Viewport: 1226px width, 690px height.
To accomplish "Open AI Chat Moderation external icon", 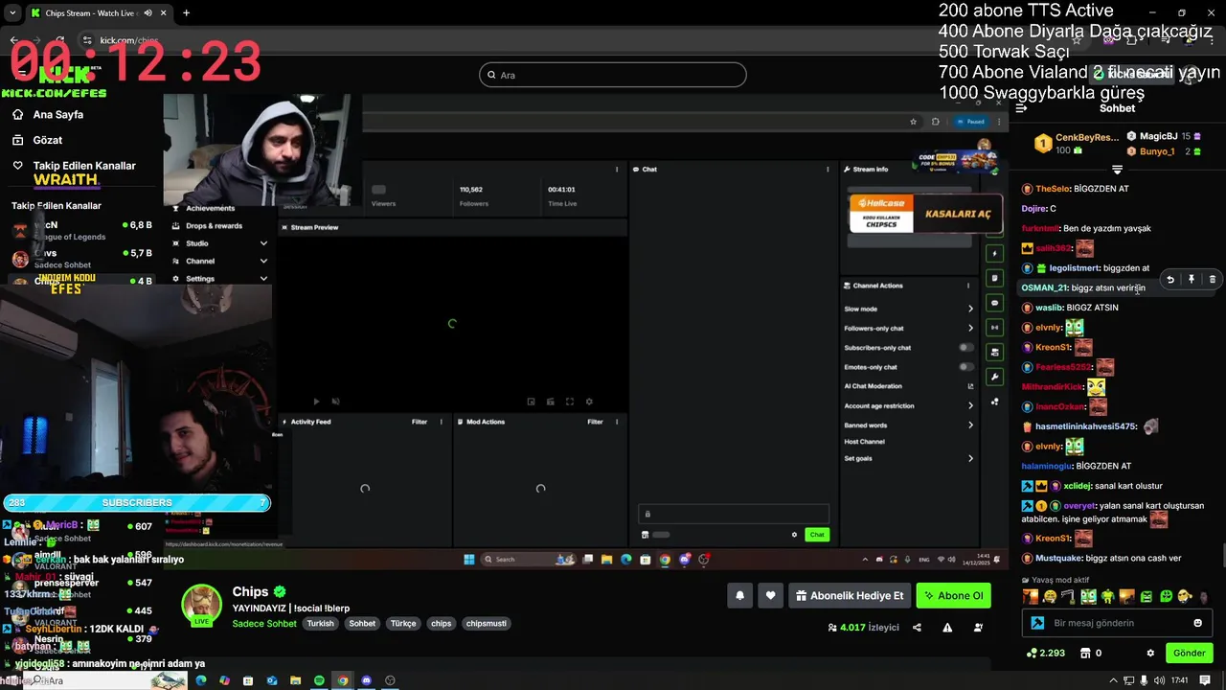I will (x=970, y=386).
